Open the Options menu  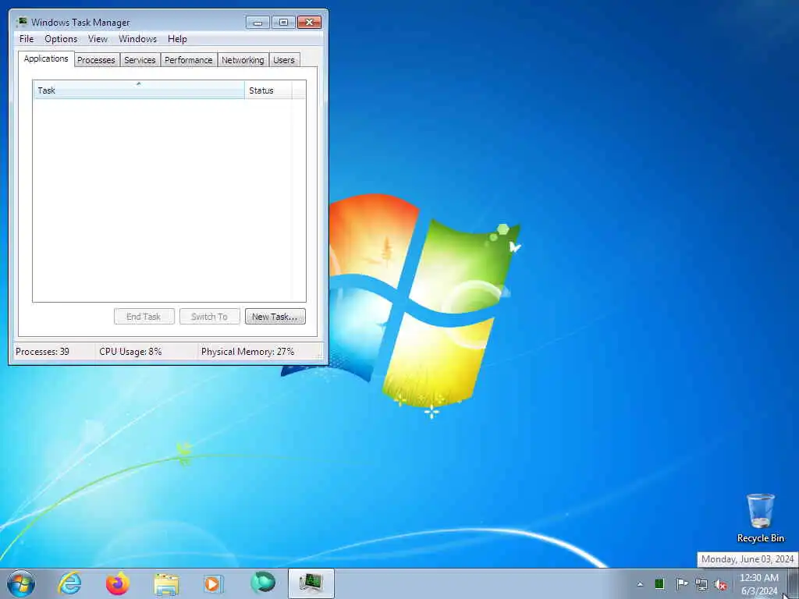tap(61, 39)
